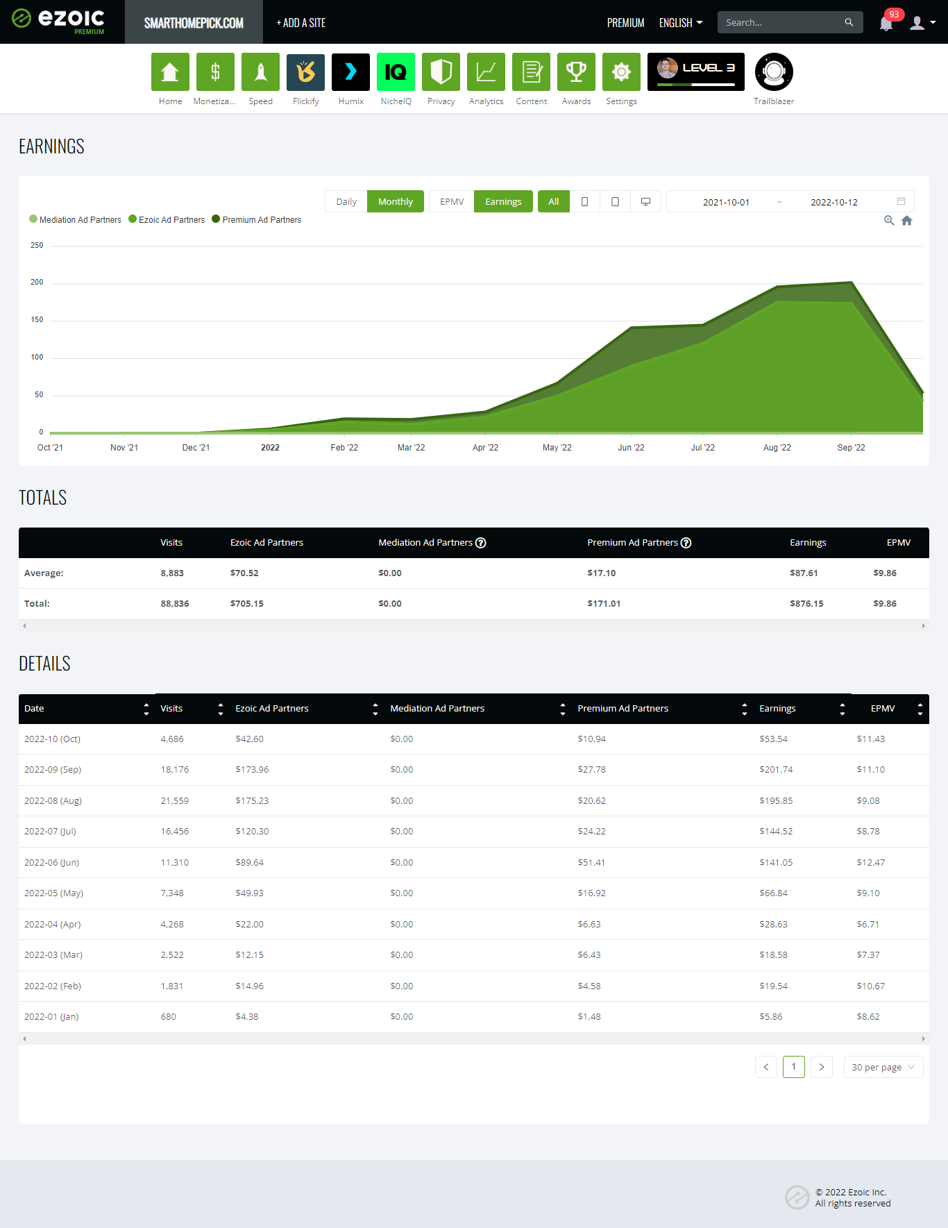
Task: Open the user account dropdown
Action: pyautogui.click(x=923, y=23)
